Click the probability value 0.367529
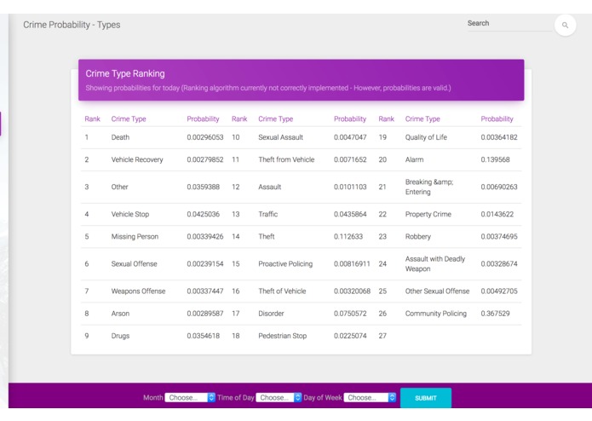Screen dimensions: 592x421 495,314
